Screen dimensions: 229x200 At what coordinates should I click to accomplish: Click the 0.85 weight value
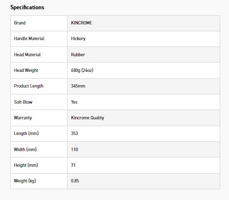point(75,181)
